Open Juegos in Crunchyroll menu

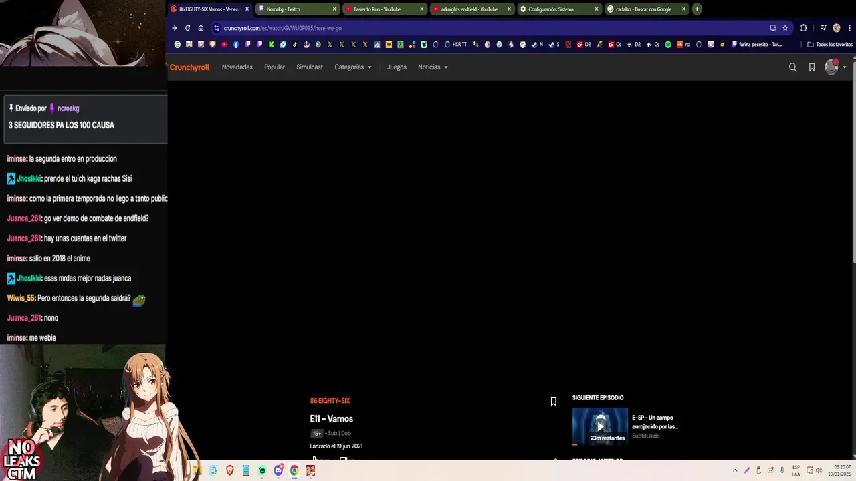(397, 67)
